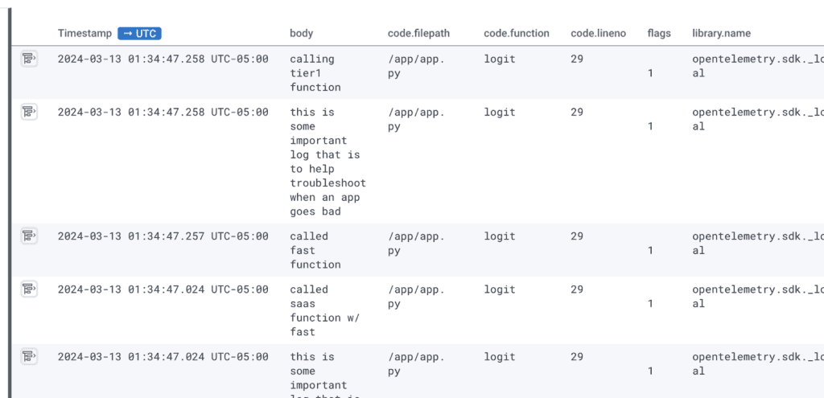This screenshot has height=398, width=824.
Task: Click logit in 'called saas function' row
Action: (x=500, y=289)
